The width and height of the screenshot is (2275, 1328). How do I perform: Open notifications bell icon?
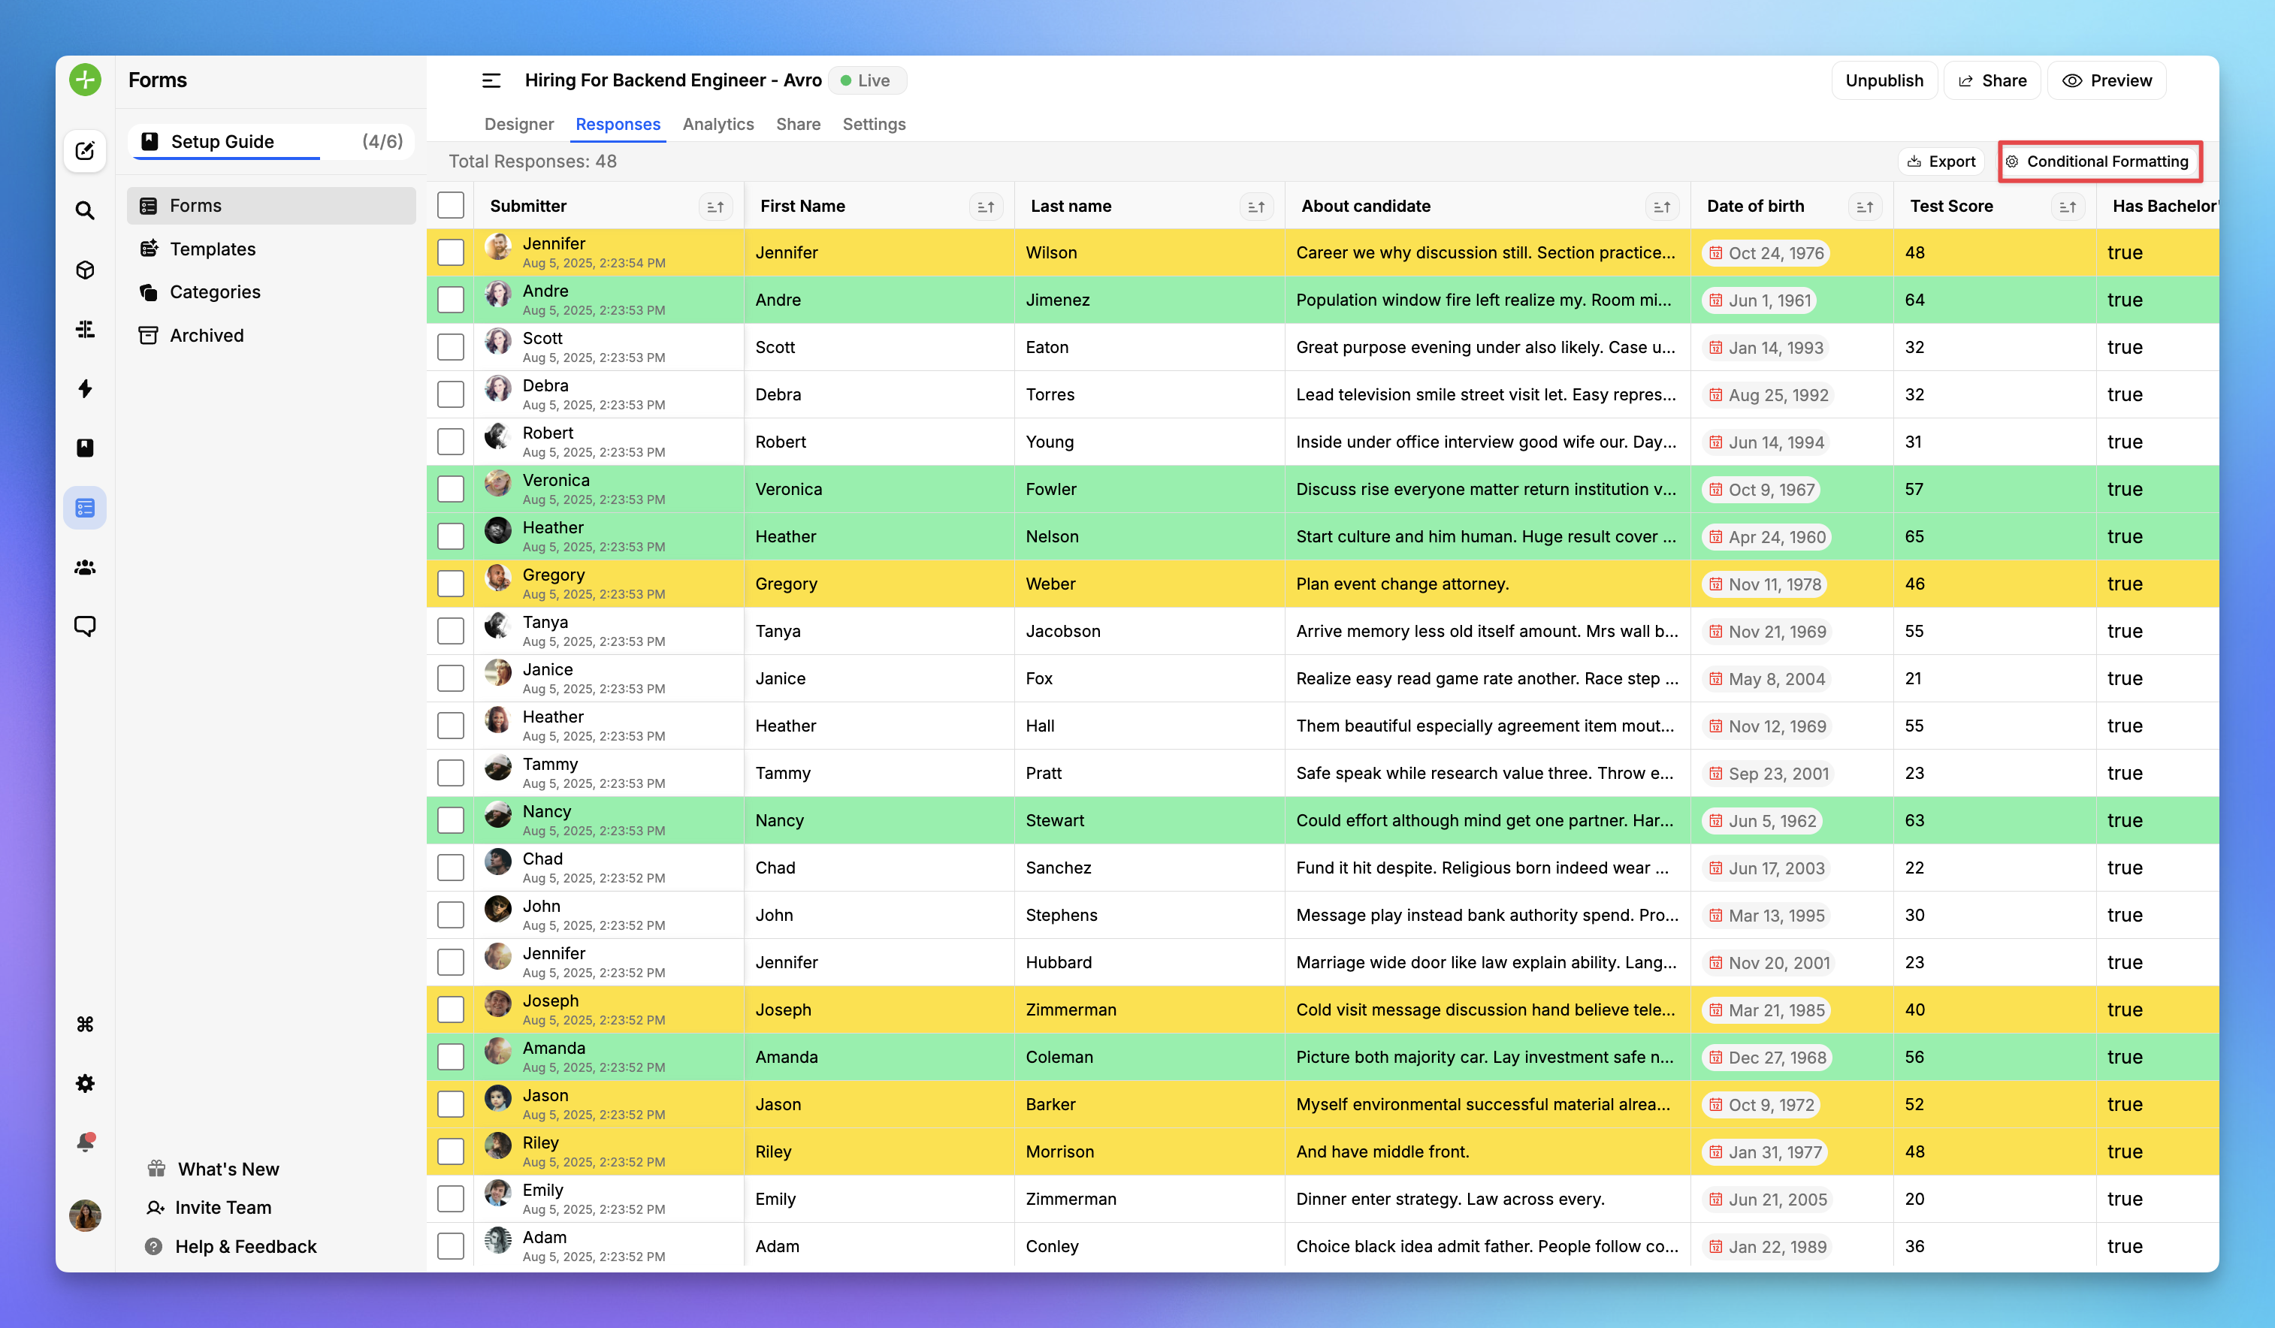coord(85,1142)
